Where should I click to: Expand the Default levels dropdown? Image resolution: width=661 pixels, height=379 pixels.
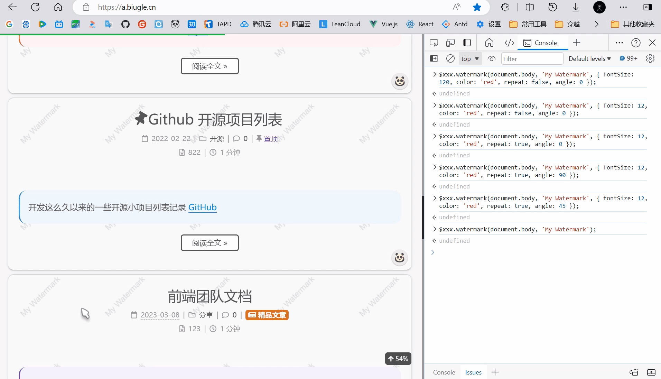[589, 58]
